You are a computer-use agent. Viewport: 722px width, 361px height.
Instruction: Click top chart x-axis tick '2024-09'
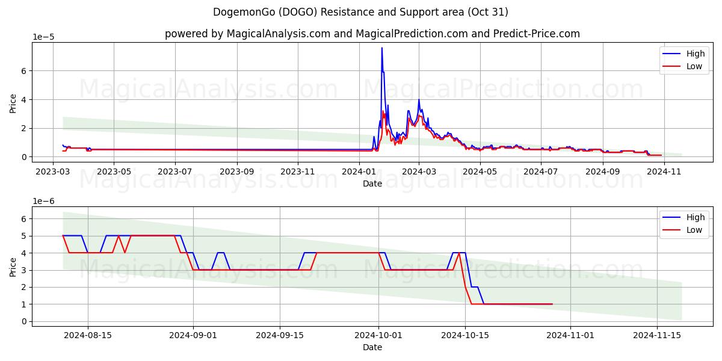click(603, 171)
